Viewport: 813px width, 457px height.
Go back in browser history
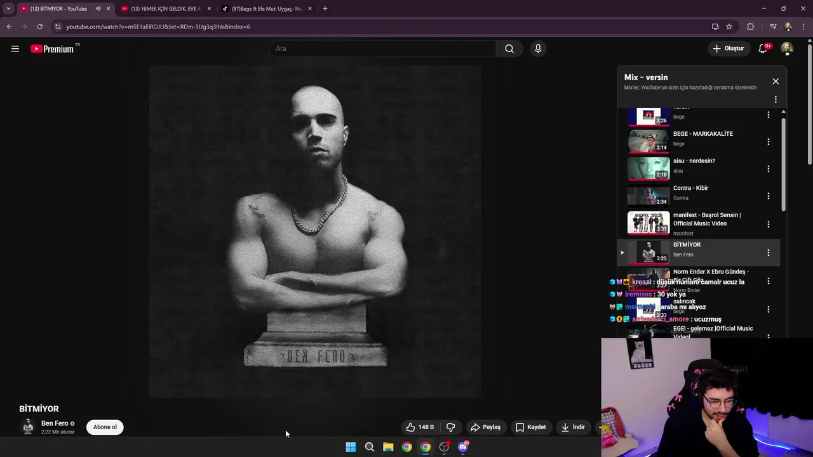pos(9,27)
